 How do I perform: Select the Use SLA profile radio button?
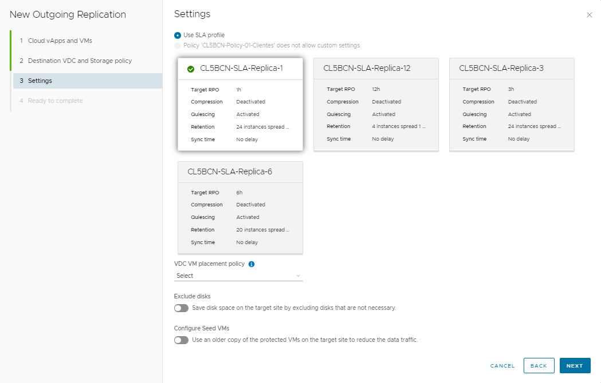point(178,35)
